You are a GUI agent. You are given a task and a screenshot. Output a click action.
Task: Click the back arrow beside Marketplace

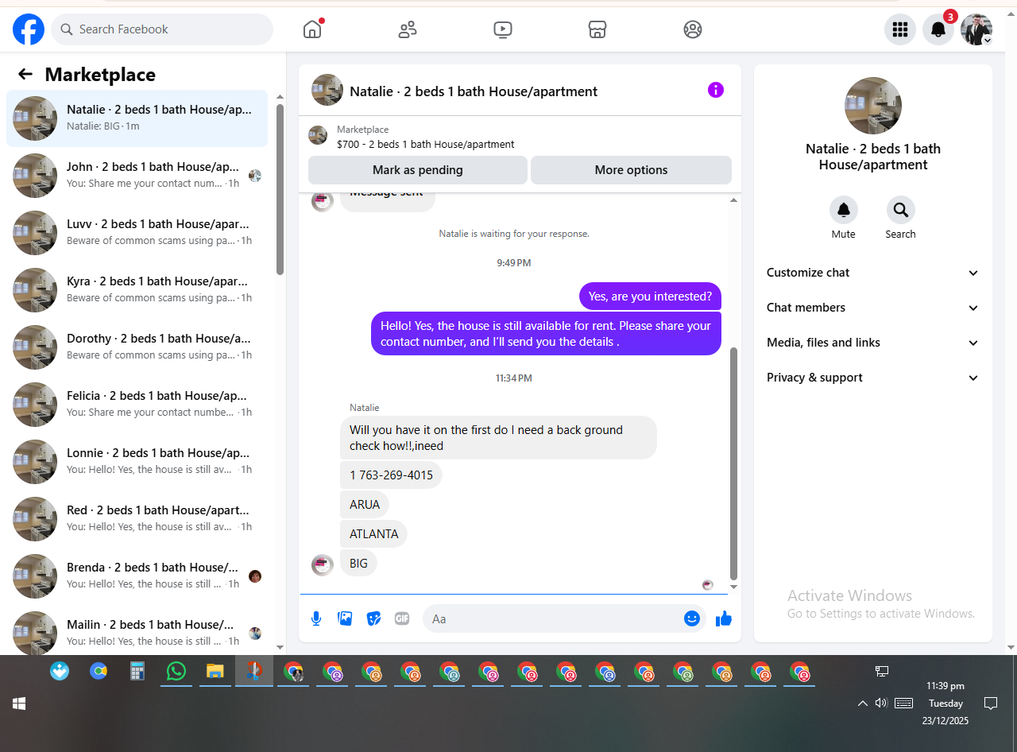[25, 74]
